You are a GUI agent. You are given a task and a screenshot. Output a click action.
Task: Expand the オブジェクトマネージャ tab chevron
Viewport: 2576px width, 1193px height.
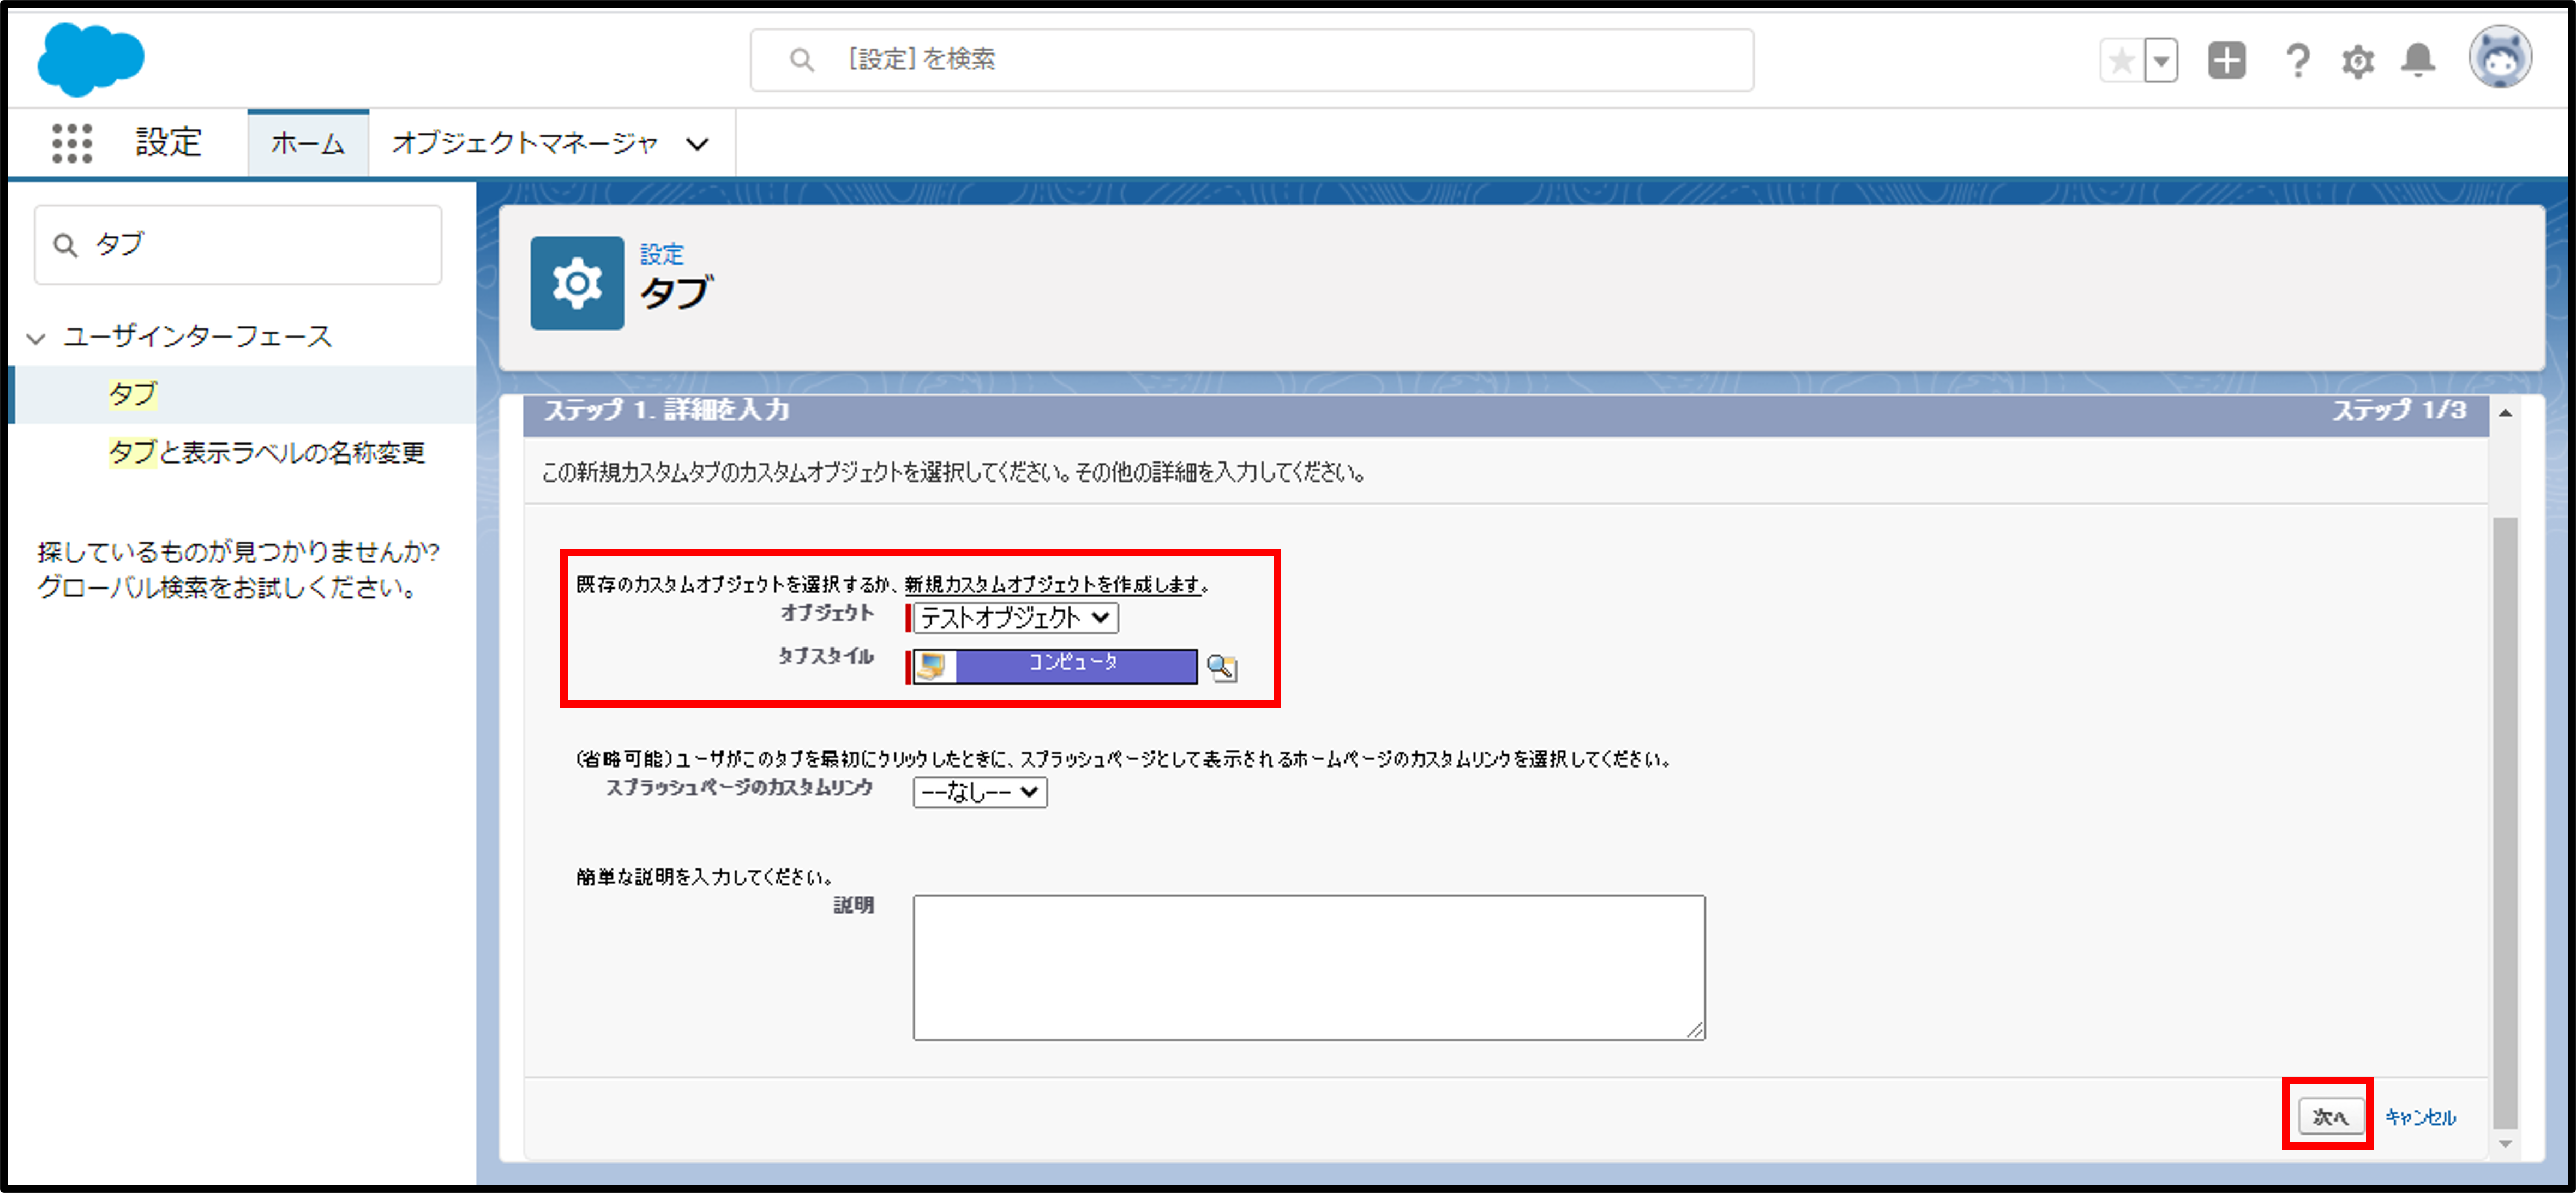pyautogui.click(x=698, y=144)
